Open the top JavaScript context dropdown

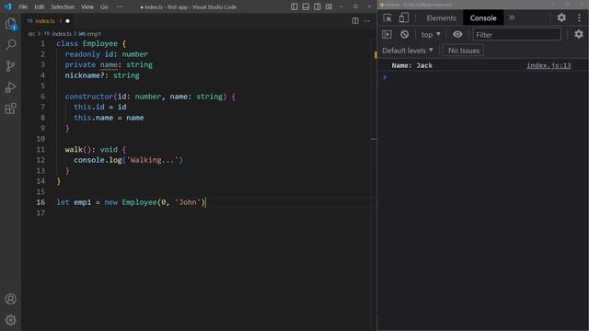[431, 35]
